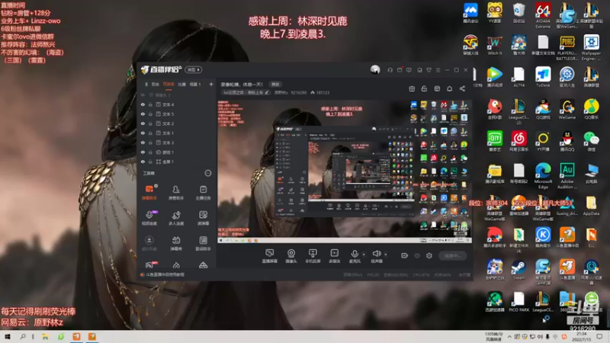Hide the 文本 1 layer
The image size is (610, 343).
143,133
